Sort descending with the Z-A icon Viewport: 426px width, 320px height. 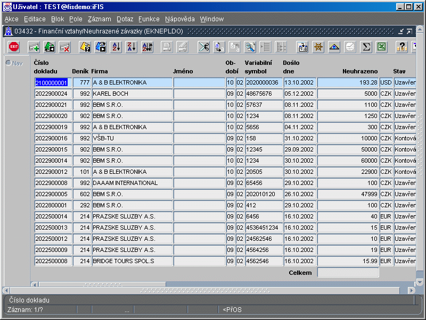click(132, 47)
